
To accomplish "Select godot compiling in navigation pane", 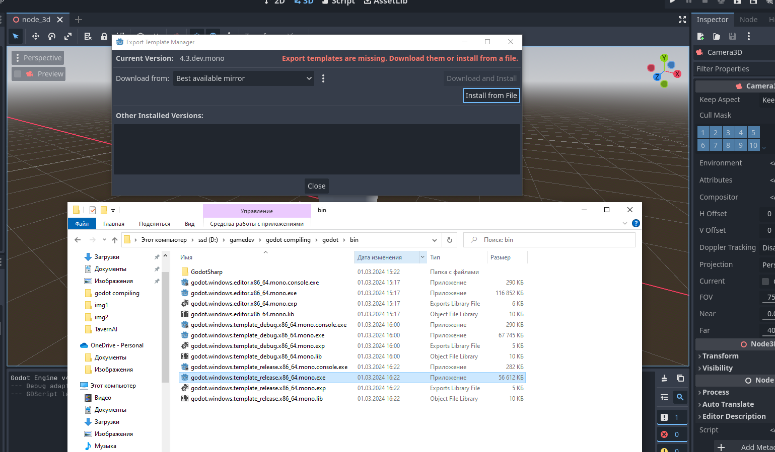I will (117, 293).
